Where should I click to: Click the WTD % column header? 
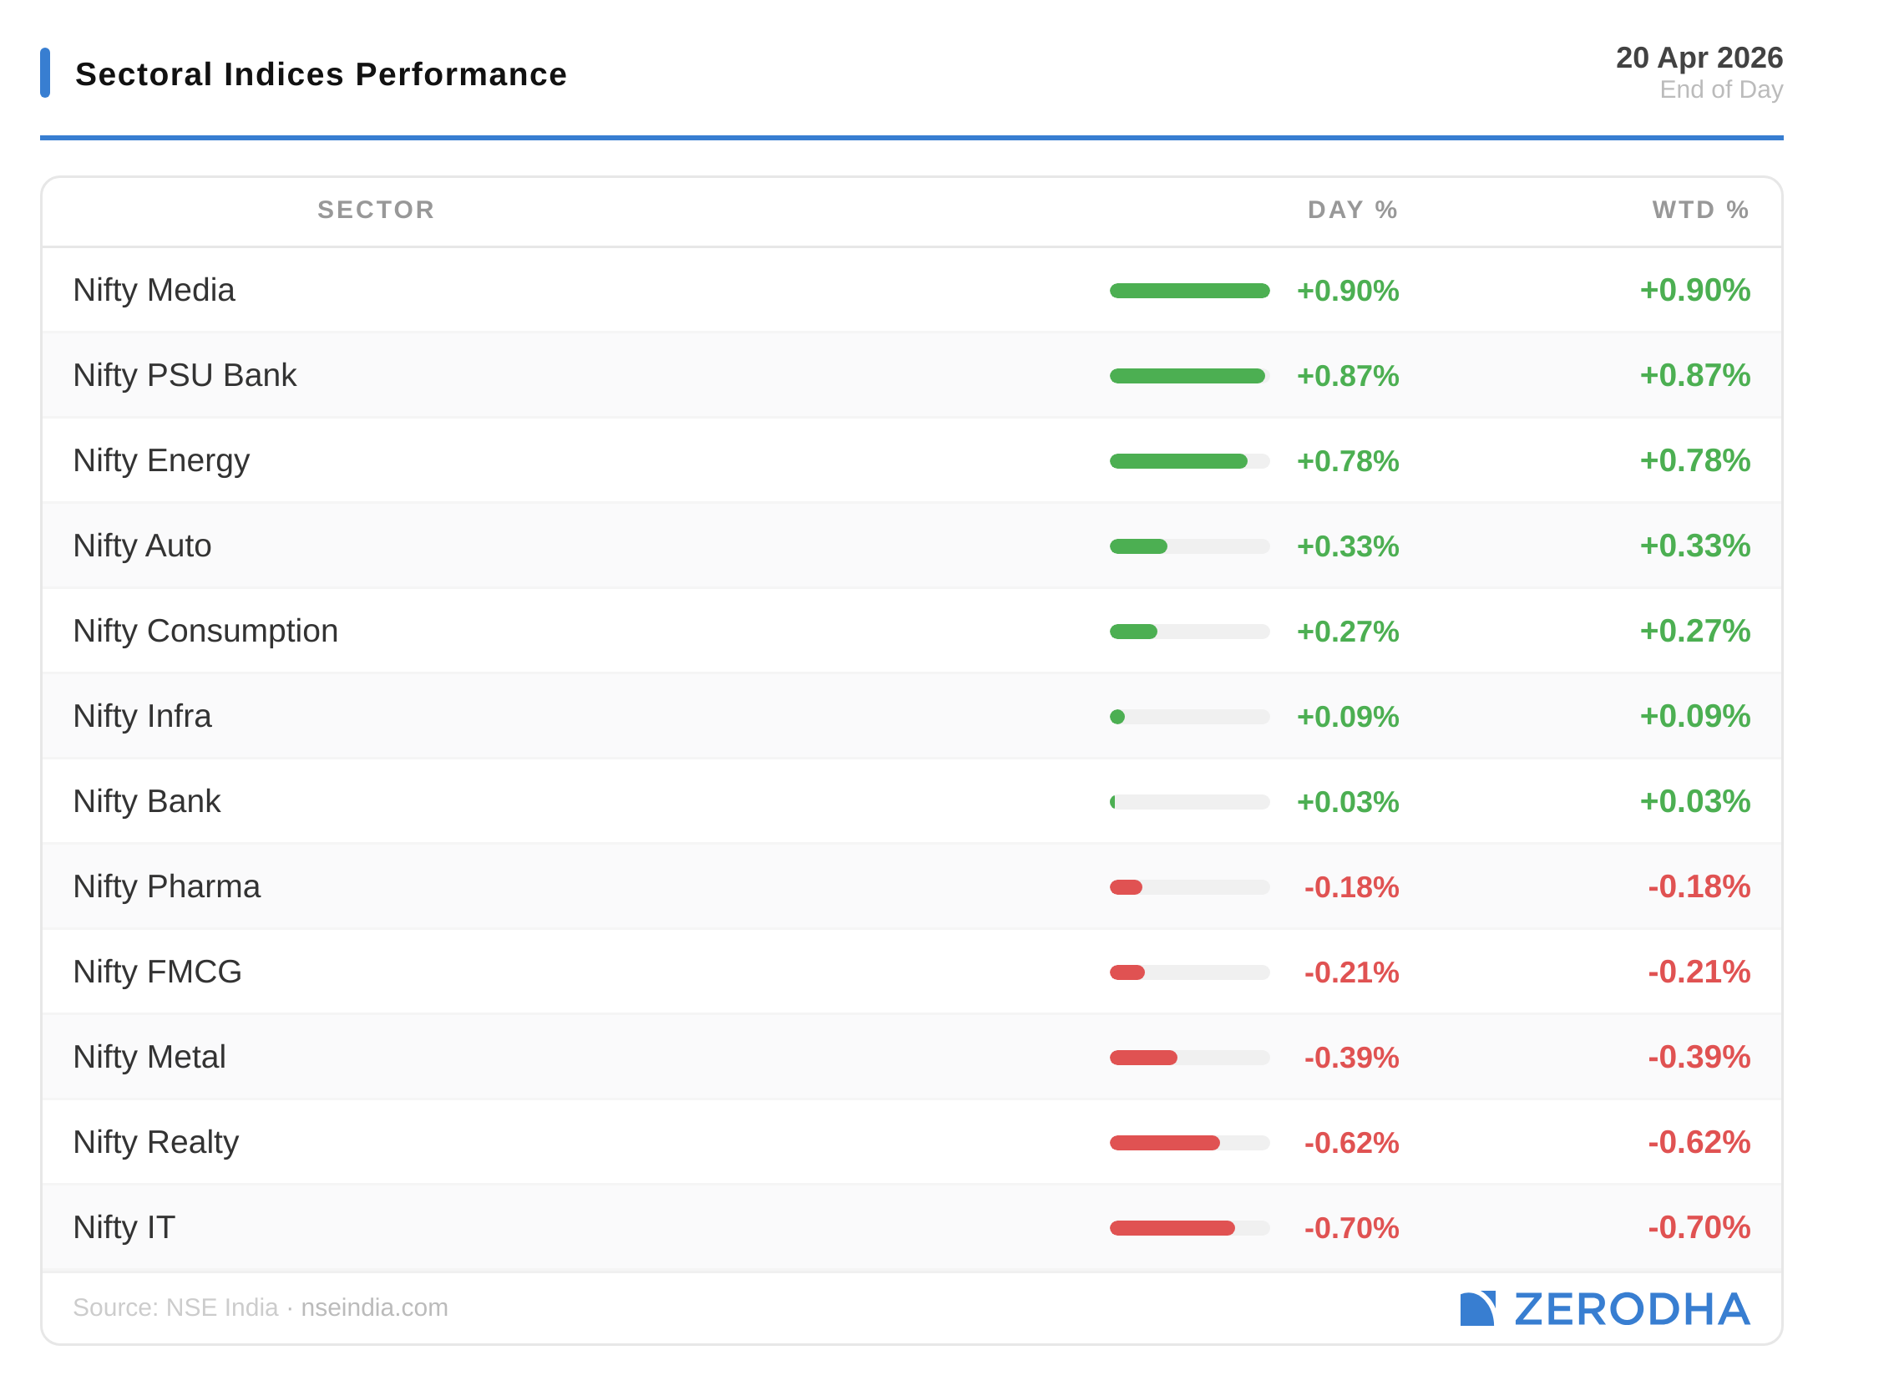coord(1699,210)
